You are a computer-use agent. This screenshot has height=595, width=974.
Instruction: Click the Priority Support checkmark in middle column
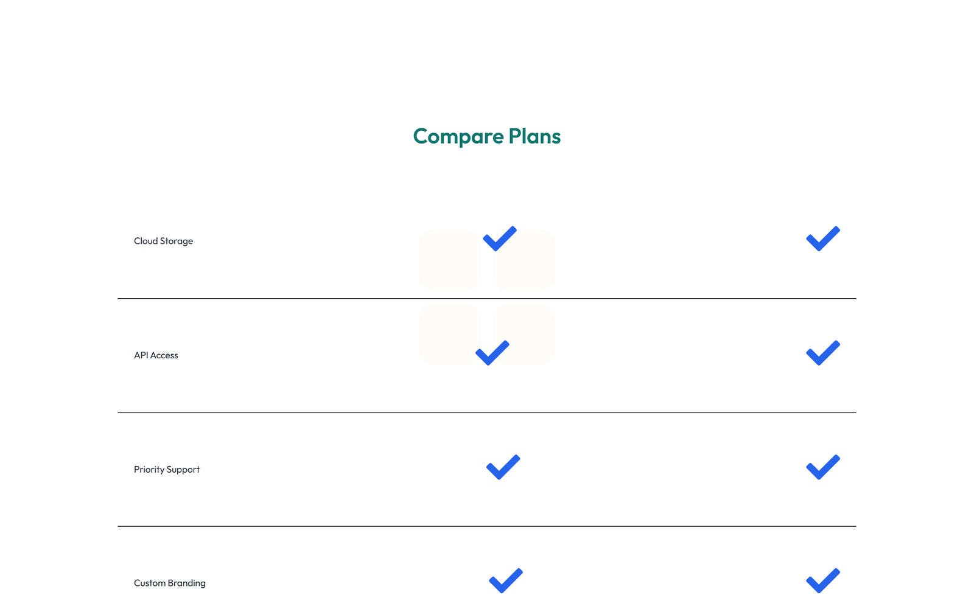pyautogui.click(x=502, y=467)
